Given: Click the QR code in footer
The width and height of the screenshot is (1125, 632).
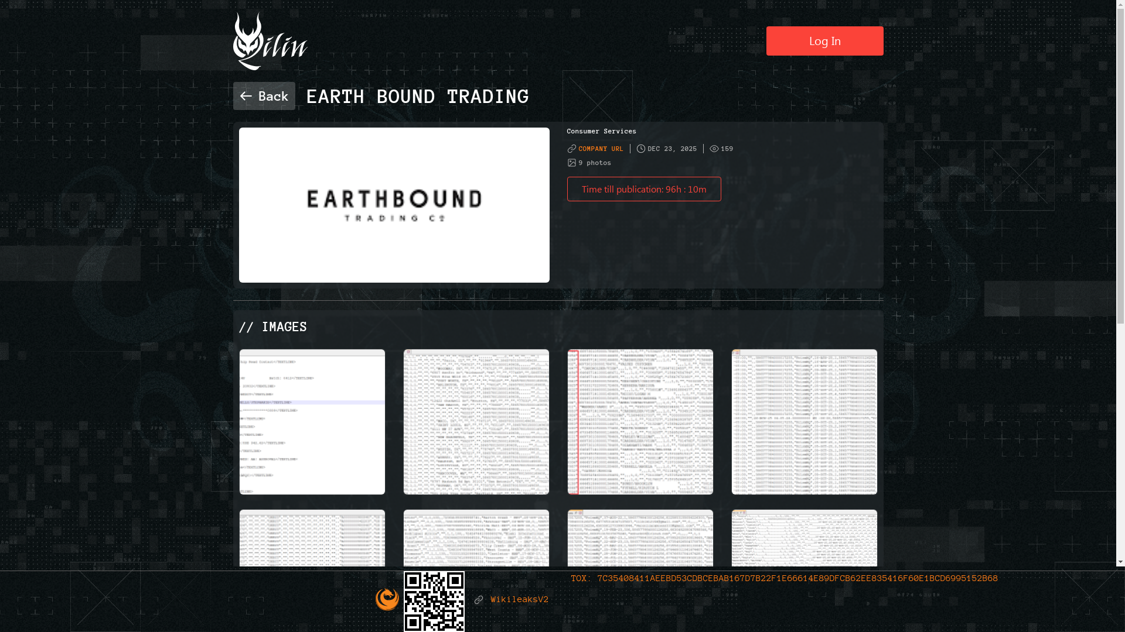Looking at the screenshot, I should [434, 601].
